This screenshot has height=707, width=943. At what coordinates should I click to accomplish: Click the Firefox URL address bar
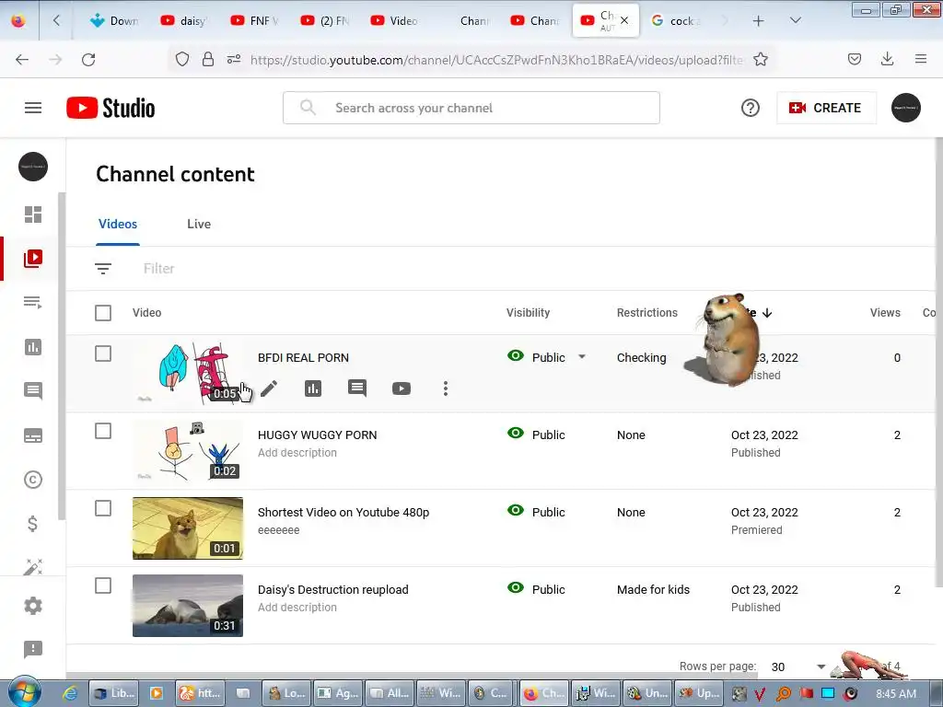pyautogui.click(x=496, y=60)
